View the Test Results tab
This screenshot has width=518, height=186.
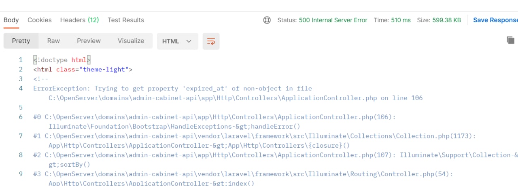(x=126, y=20)
